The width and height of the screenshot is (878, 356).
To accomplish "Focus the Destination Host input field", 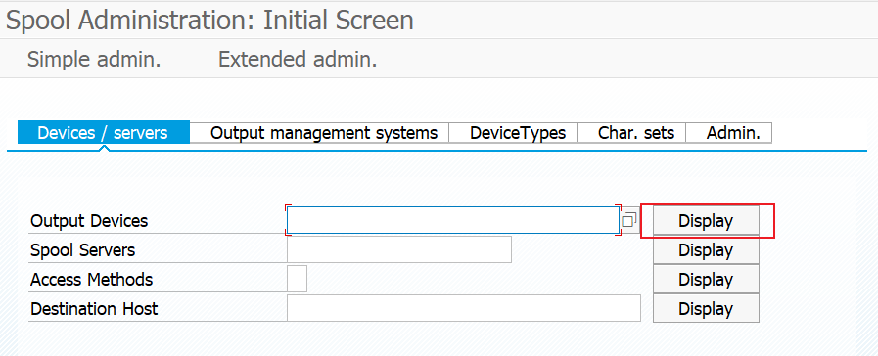I will (464, 308).
